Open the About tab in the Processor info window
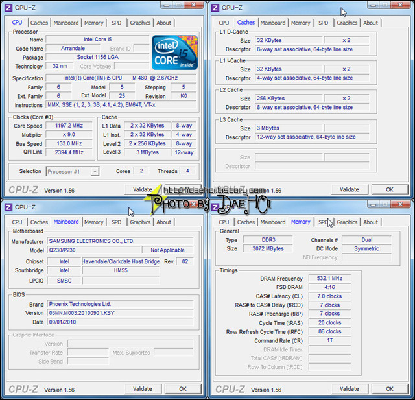The height and width of the screenshot is (400, 415). click(x=163, y=23)
